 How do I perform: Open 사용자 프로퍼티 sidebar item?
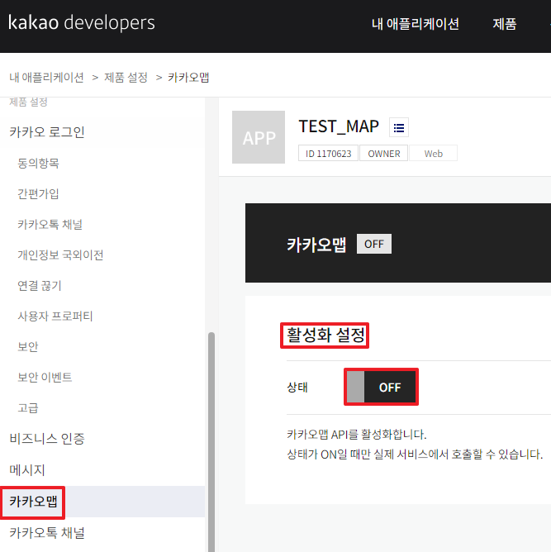pos(55,316)
